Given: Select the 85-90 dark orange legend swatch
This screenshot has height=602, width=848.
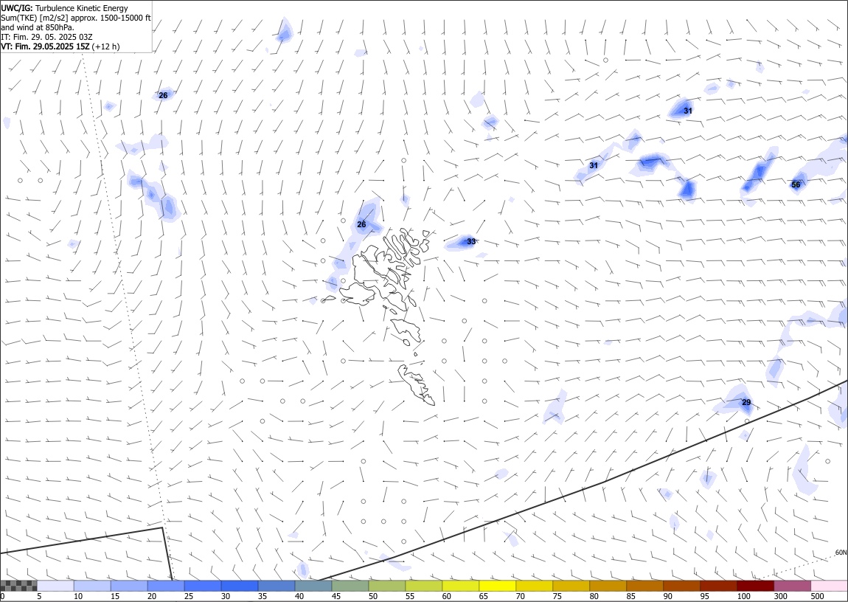Looking at the screenshot, I should pyautogui.click(x=645, y=586).
